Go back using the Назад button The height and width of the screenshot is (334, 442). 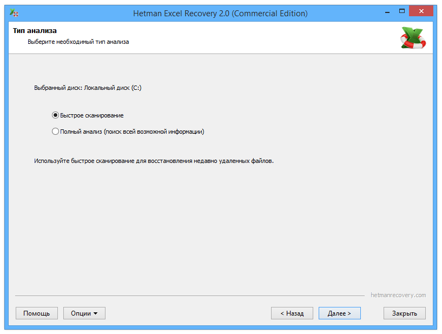click(x=292, y=313)
